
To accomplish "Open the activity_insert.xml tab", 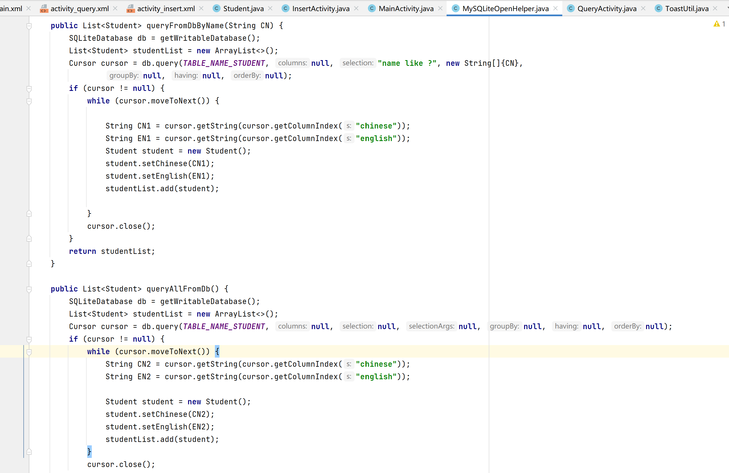I will click(166, 9).
